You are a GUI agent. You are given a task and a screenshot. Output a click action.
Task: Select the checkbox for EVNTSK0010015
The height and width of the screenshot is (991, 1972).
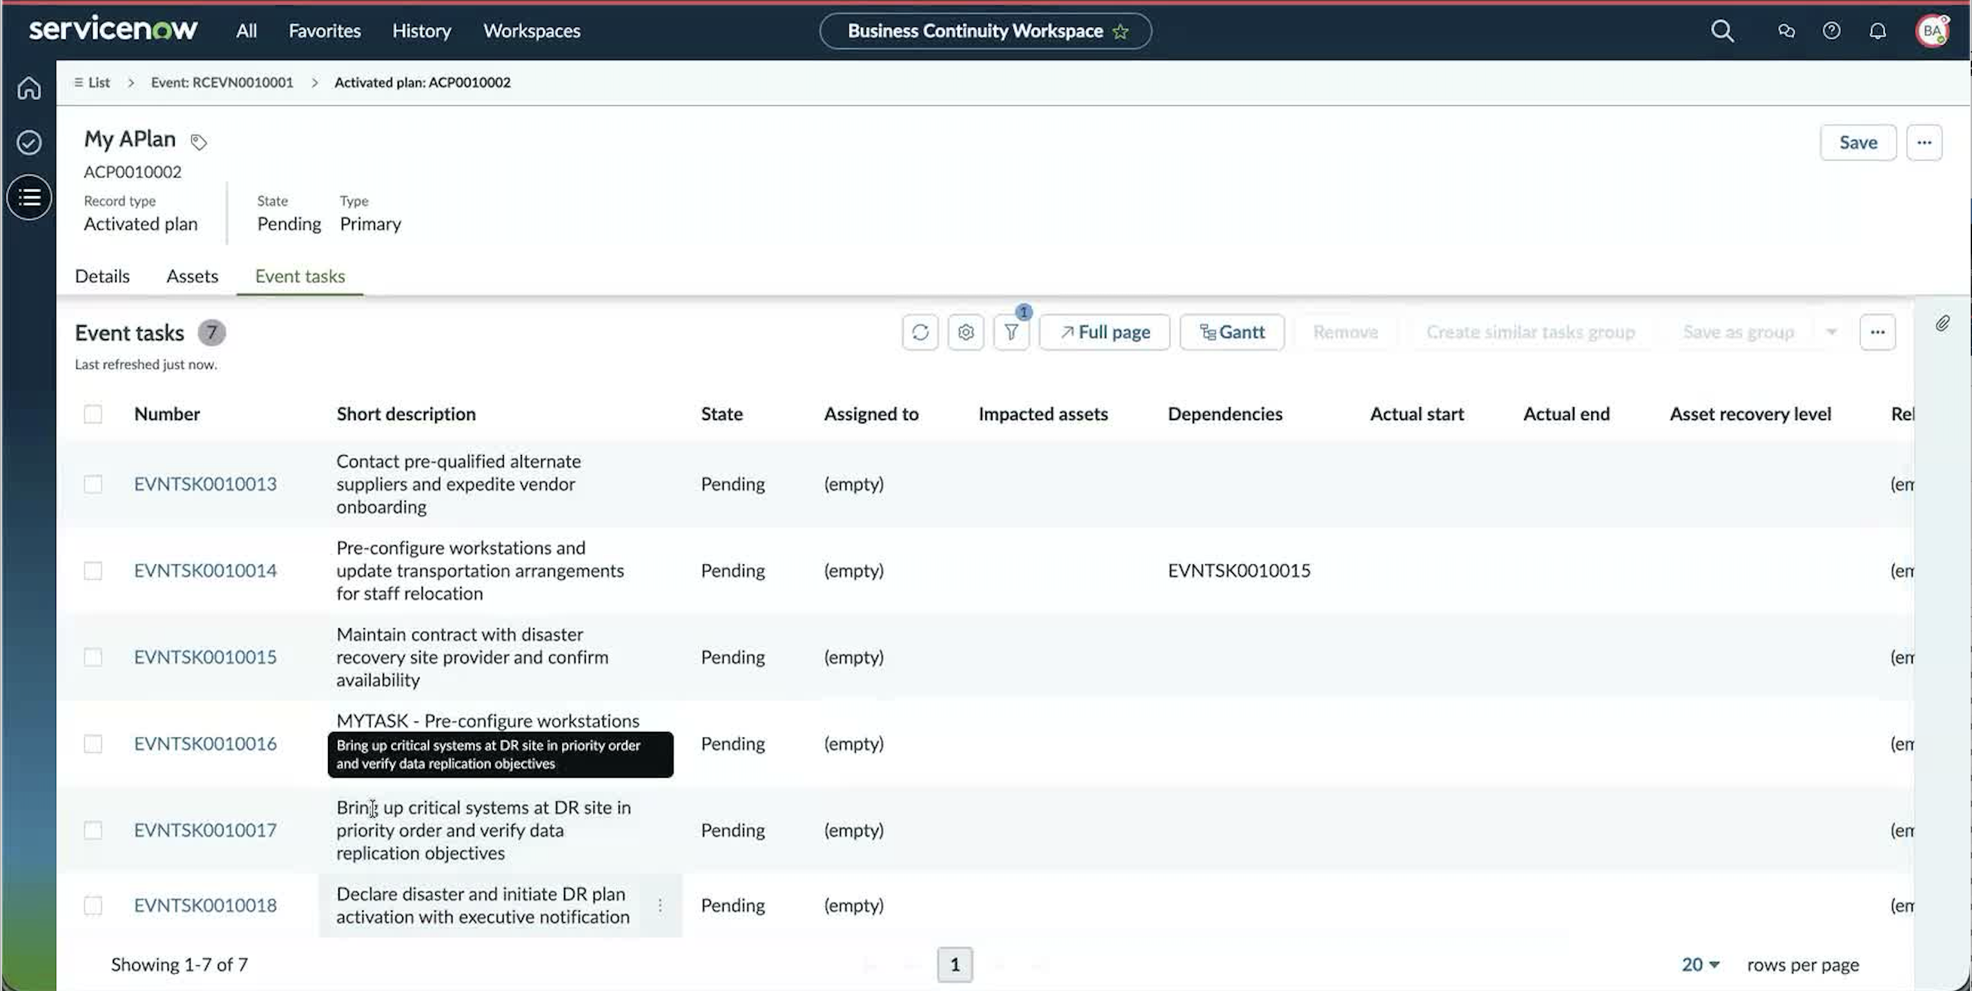click(x=93, y=657)
